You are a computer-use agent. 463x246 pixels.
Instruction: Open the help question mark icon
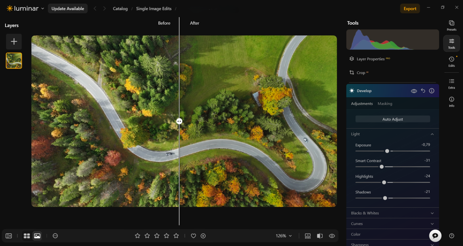click(451, 236)
